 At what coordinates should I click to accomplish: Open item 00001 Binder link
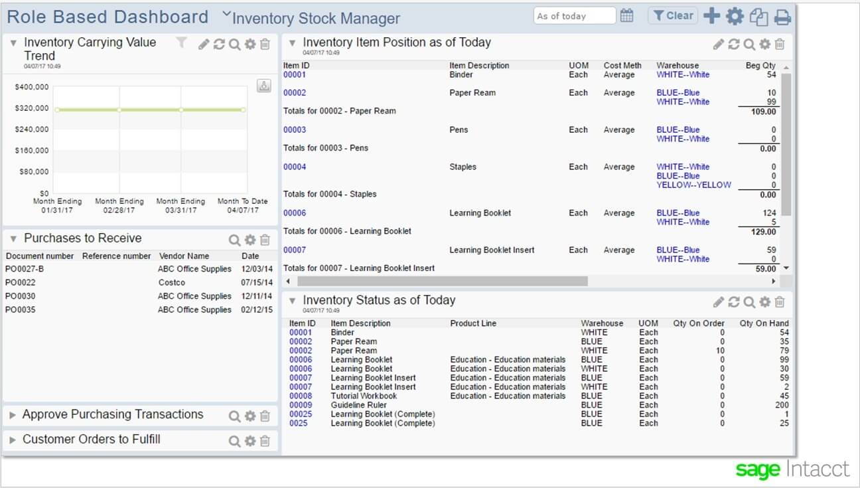(x=294, y=74)
